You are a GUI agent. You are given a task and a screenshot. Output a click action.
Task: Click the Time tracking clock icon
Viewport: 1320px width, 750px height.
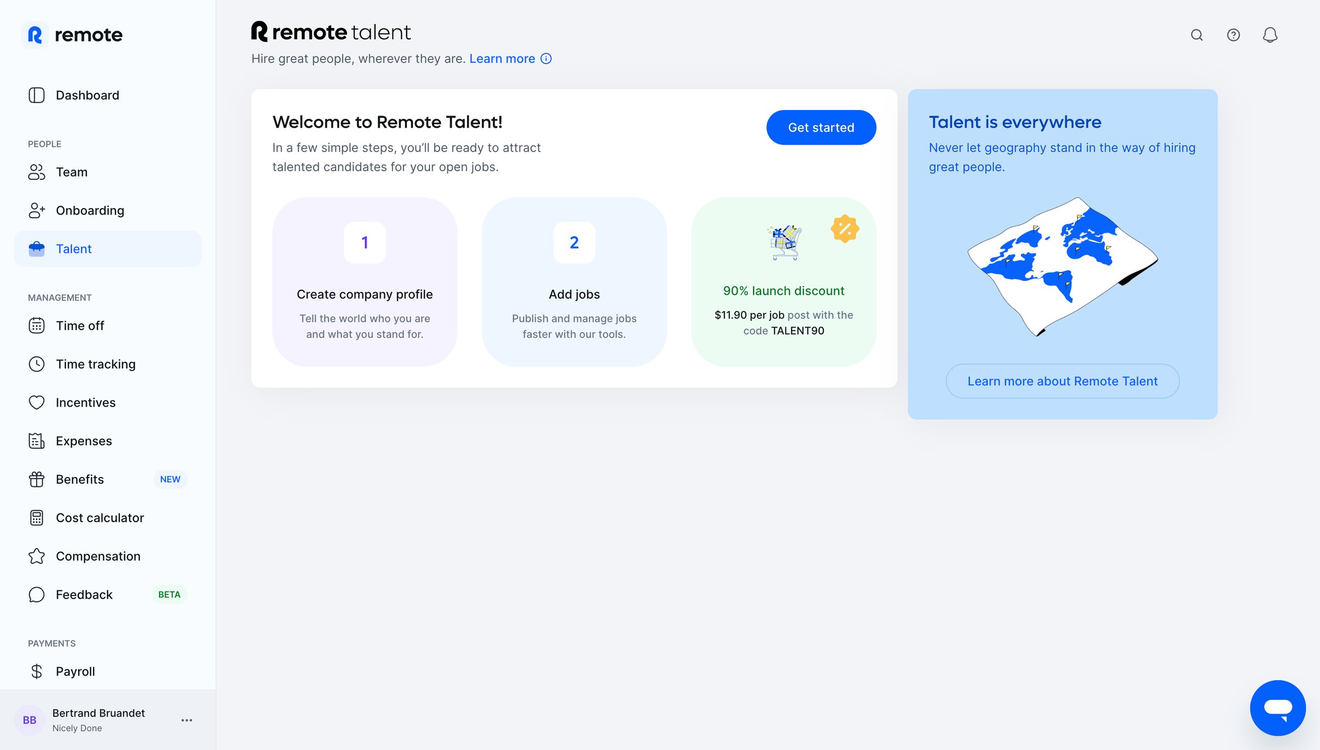pos(36,364)
